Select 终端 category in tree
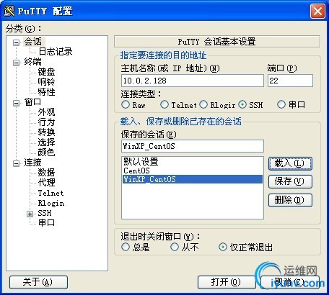Screen dimensions: 329x295 (32, 62)
